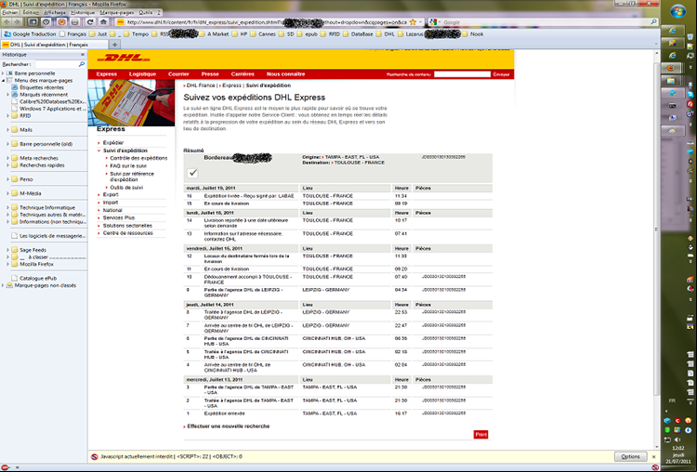Open the Outils menu
This screenshot has width=697, height=472.
tap(145, 12)
